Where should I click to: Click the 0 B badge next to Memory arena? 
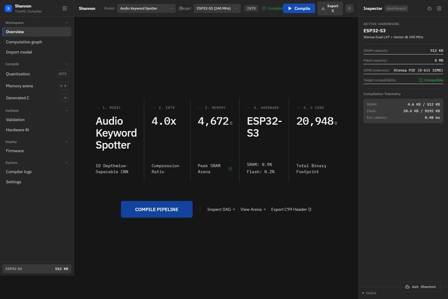coord(63,86)
